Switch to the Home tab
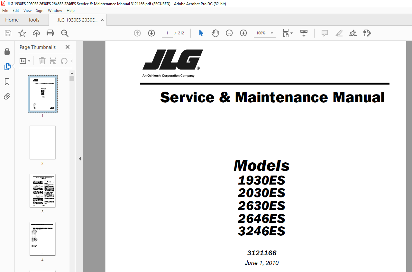Screen dimensions: 412x272 pos(12,20)
